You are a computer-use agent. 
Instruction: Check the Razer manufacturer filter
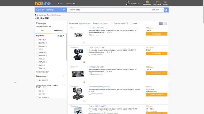click(38, 59)
